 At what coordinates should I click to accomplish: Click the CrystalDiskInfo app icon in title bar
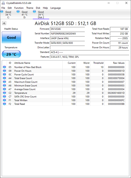click(3, 3)
